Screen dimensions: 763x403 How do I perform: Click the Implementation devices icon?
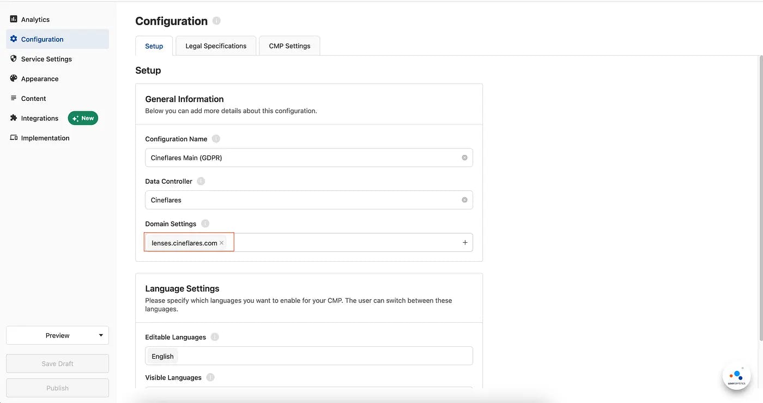[x=14, y=138]
